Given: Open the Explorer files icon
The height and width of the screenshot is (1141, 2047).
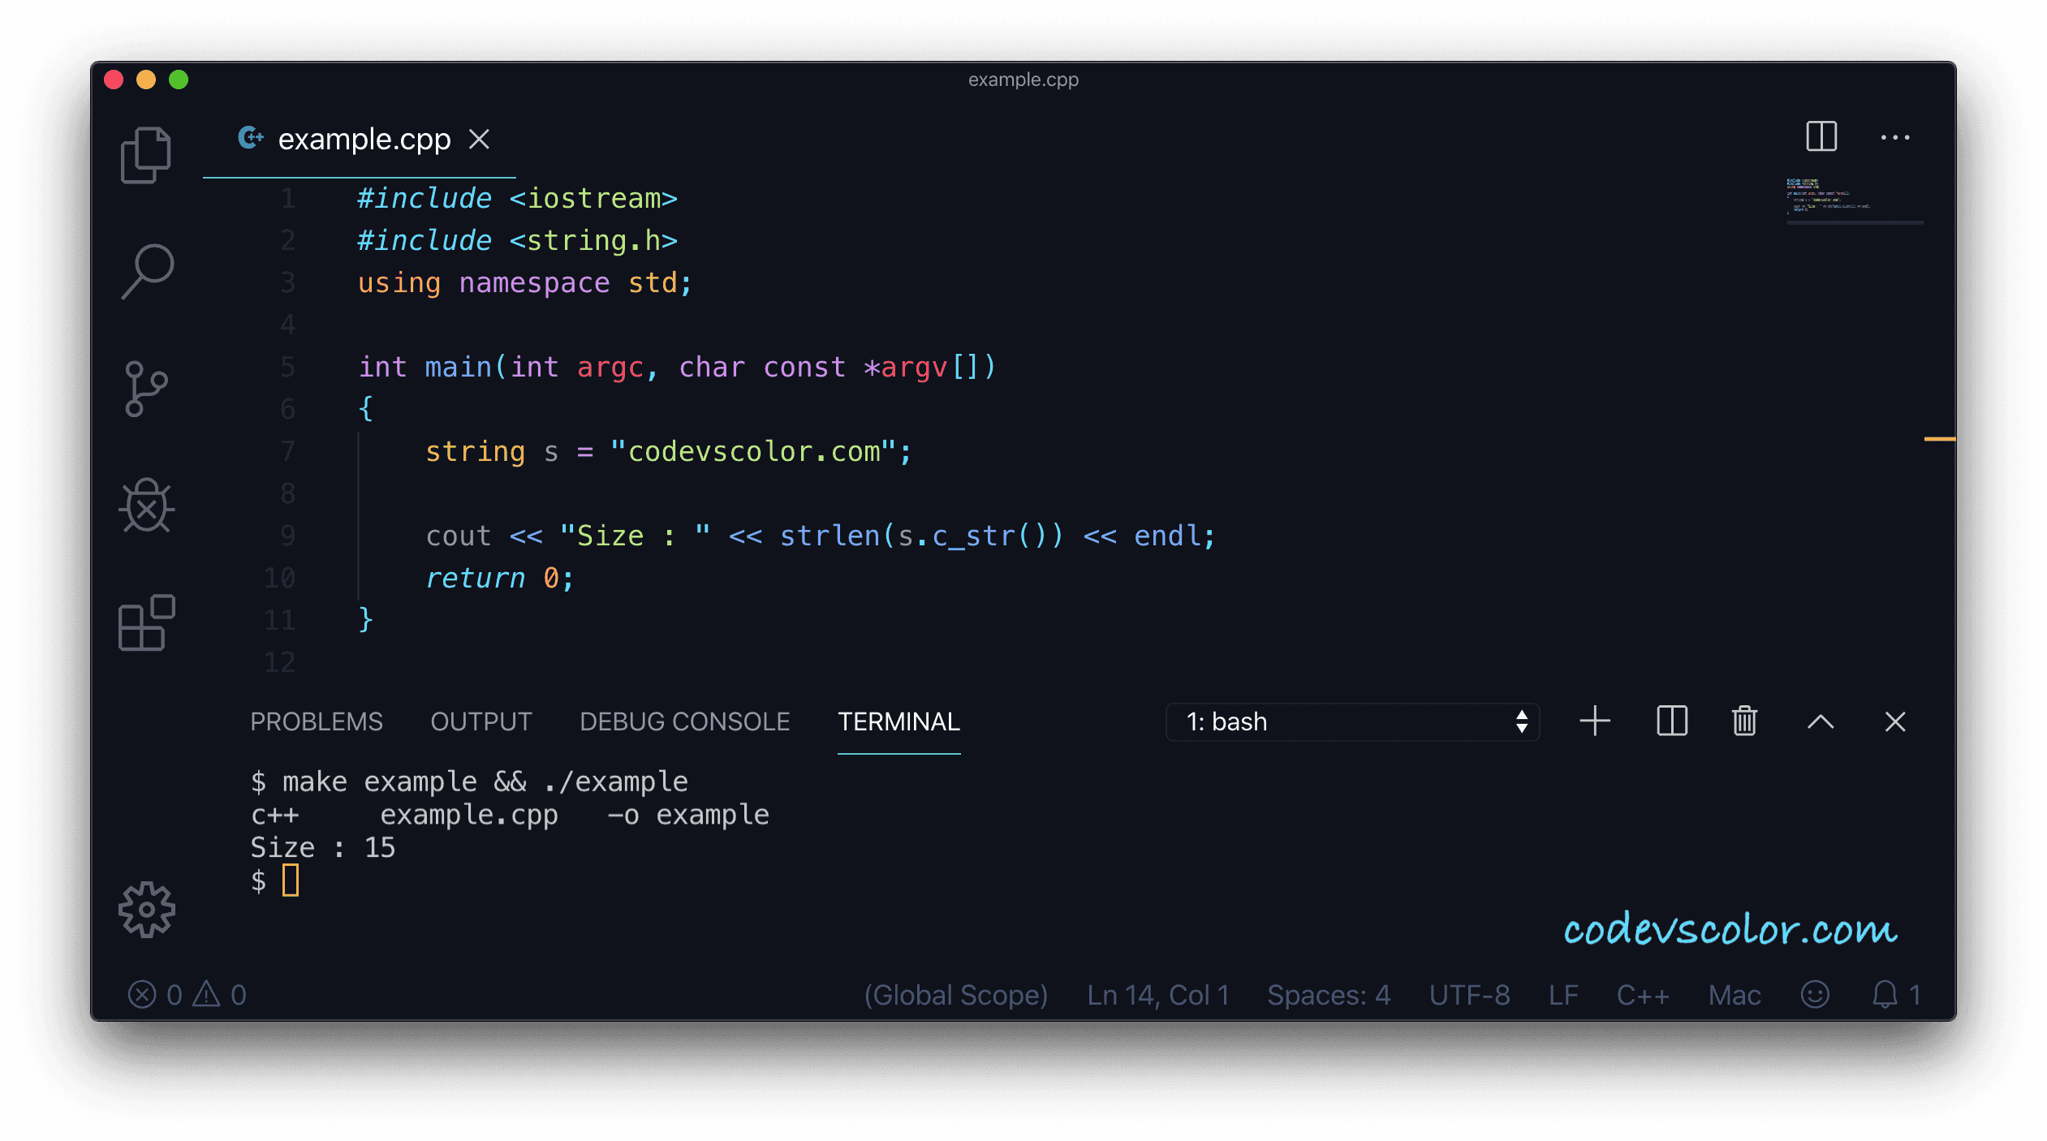Looking at the screenshot, I should (146, 155).
